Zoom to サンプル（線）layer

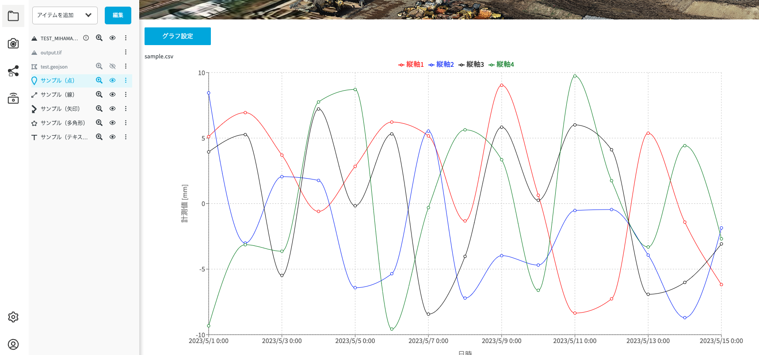[99, 95]
